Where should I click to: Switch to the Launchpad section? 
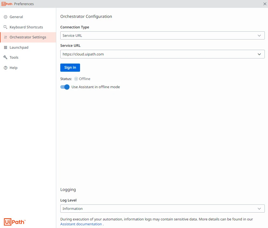28,48
